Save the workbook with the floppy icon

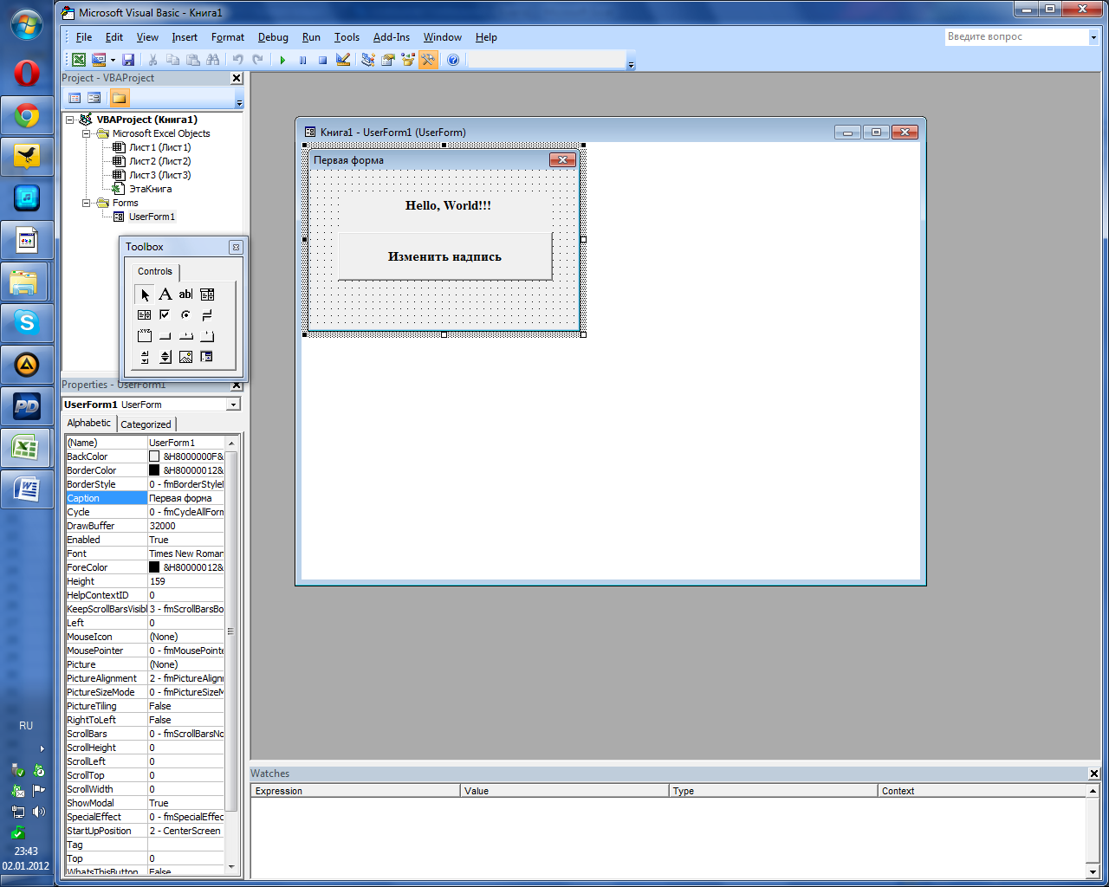click(x=128, y=60)
